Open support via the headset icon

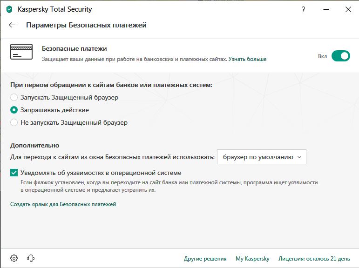31,258
